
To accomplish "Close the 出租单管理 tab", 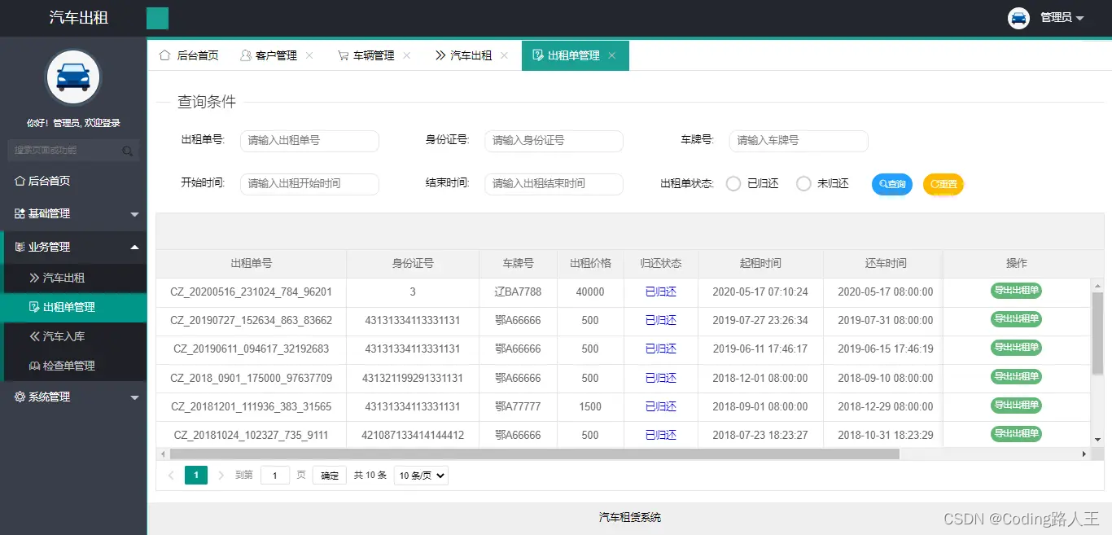I will point(612,55).
